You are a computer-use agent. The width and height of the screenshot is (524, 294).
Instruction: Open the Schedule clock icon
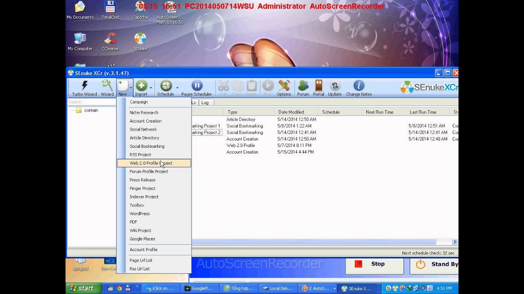(165, 88)
